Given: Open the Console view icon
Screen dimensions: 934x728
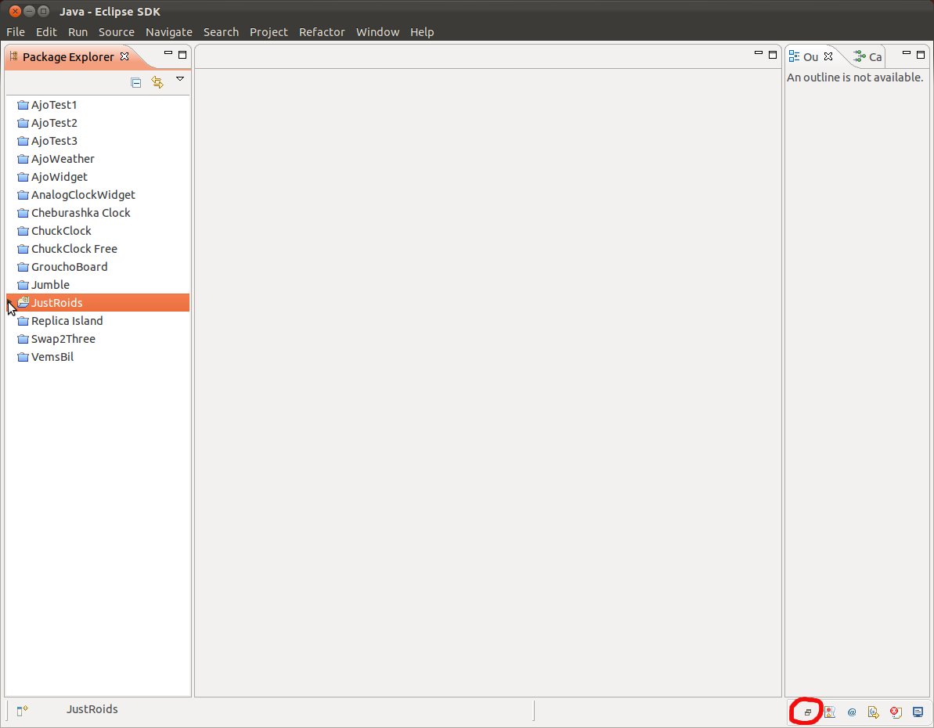Looking at the screenshot, I should 918,712.
